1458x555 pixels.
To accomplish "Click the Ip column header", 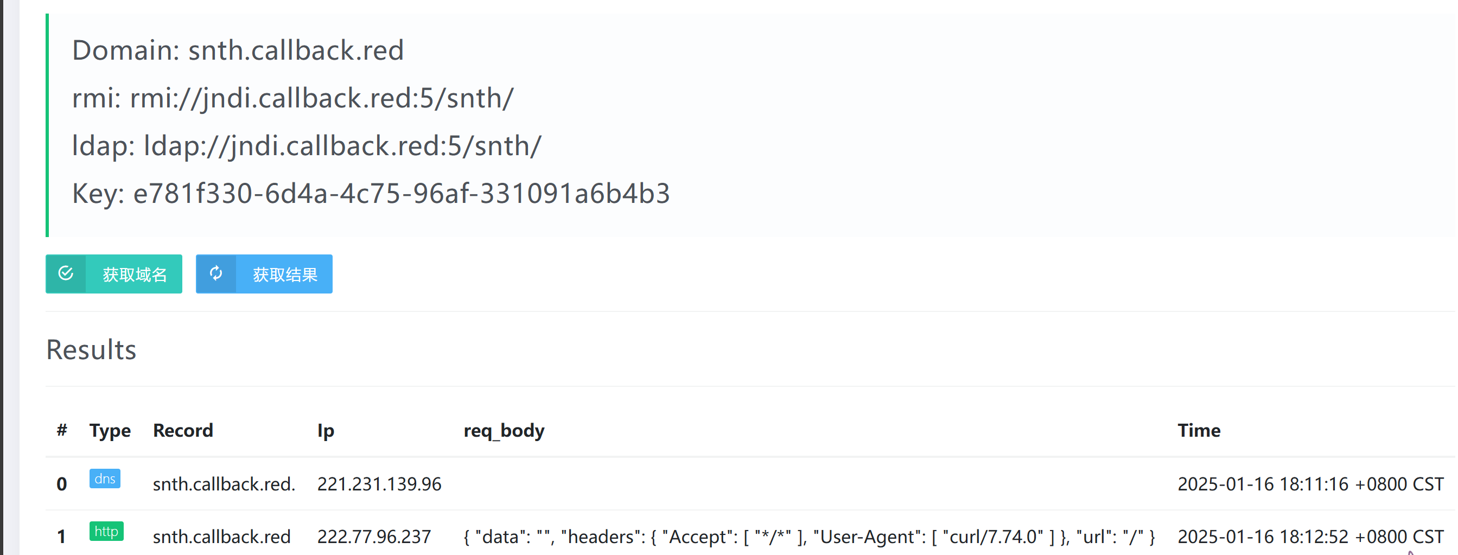I will (326, 431).
